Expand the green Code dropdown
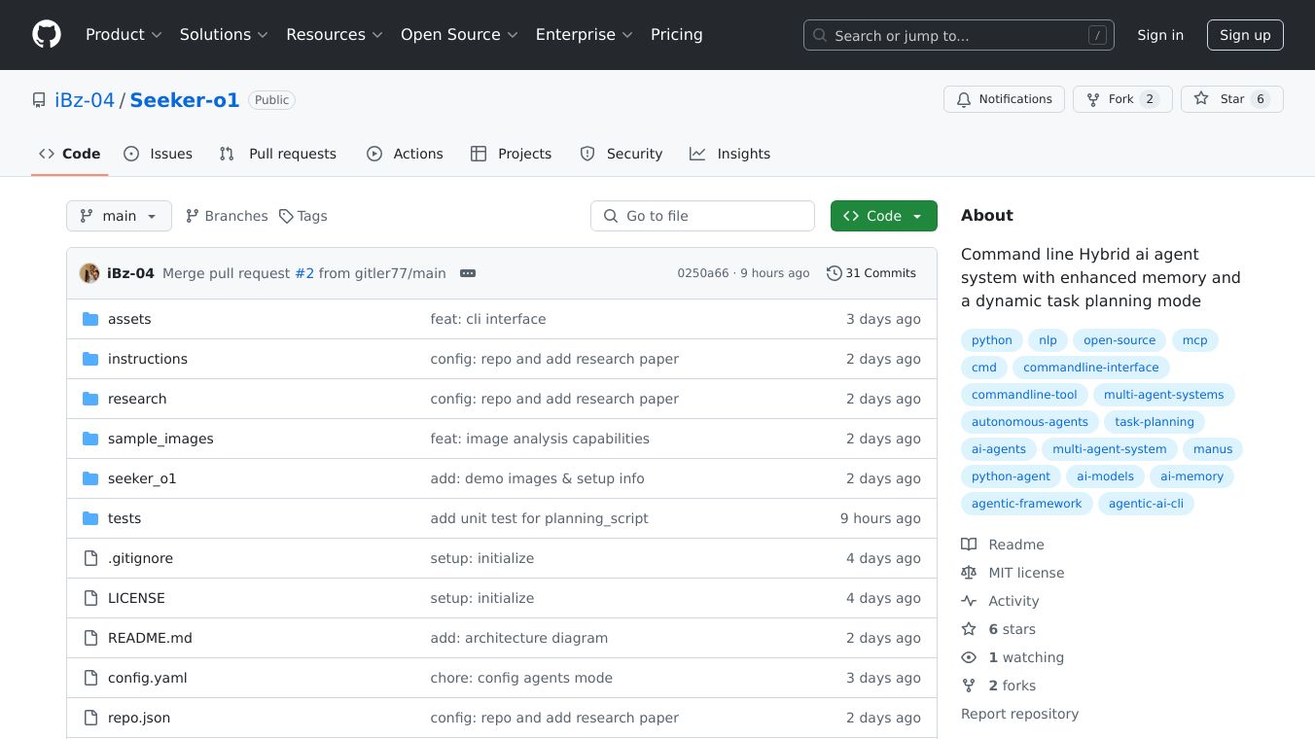This screenshot has width=1315, height=739. coord(883,216)
